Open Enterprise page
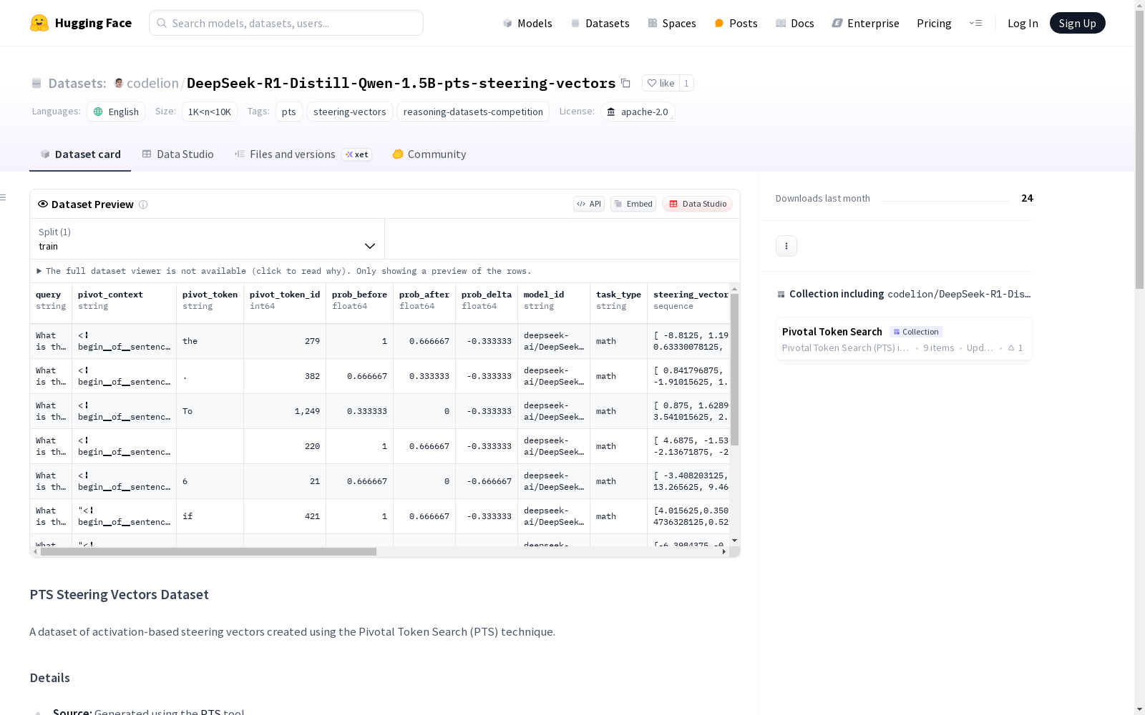The image size is (1145, 715). pos(865,23)
